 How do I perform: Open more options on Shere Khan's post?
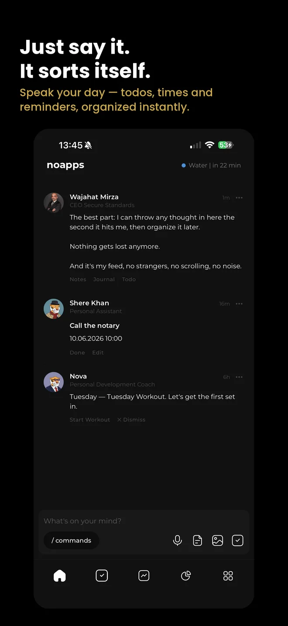(239, 304)
